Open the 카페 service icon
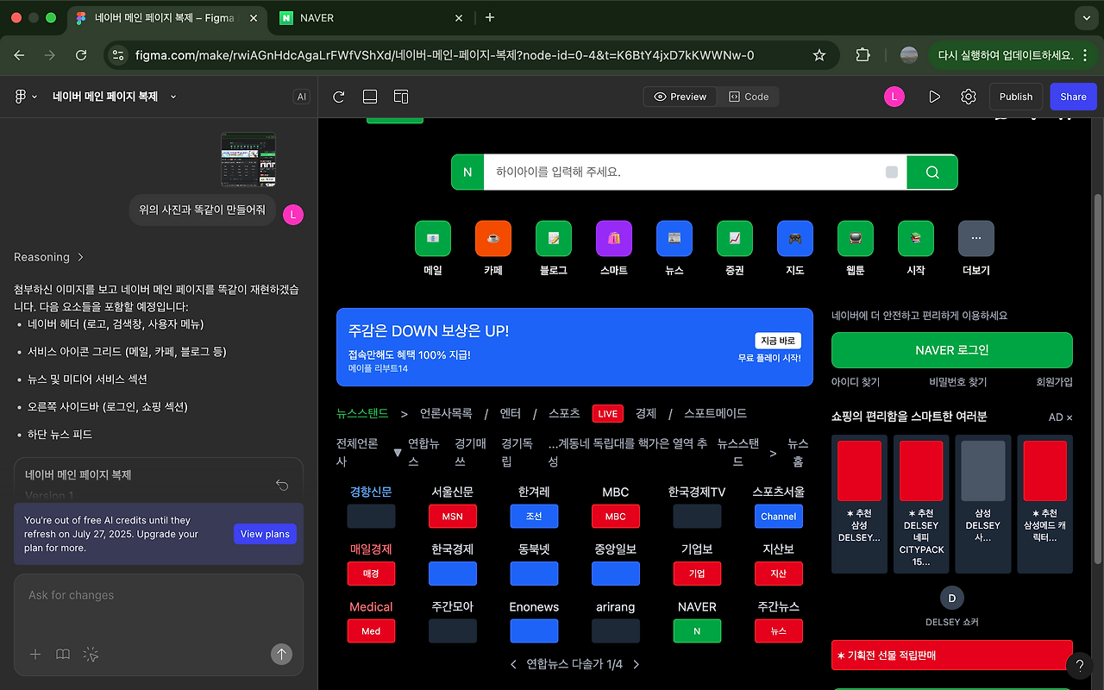 coord(493,239)
